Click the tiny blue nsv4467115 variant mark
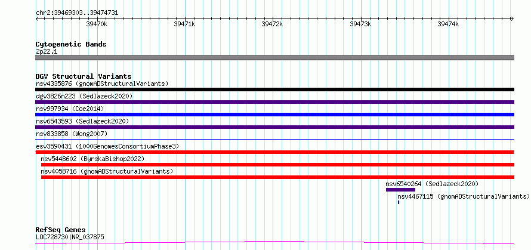 399,202
